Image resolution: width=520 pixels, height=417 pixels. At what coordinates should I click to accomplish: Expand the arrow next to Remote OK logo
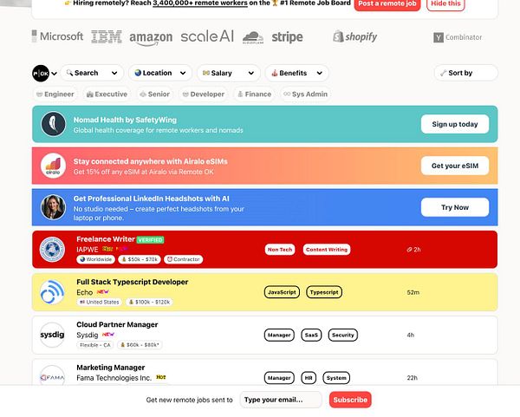[x=54, y=74]
